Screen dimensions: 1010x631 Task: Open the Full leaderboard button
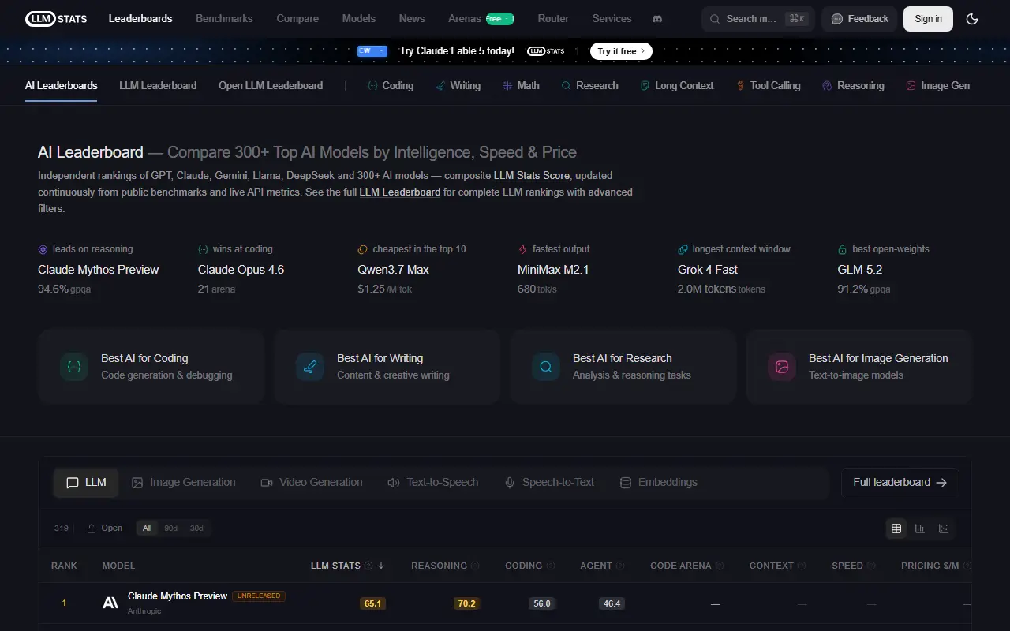point(900,483)
